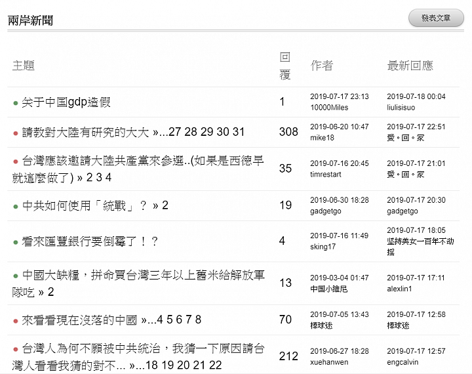The image size is (472, 374).
Task: Open thread 請教對大陸有研究的大大
Action: pyautogui.click(x=85, y=132)
